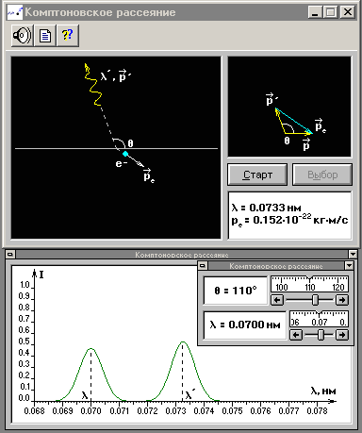Click left arrow of the wavelength slider
This screenshot has height=433, width=362.
[x=296, y=335]
